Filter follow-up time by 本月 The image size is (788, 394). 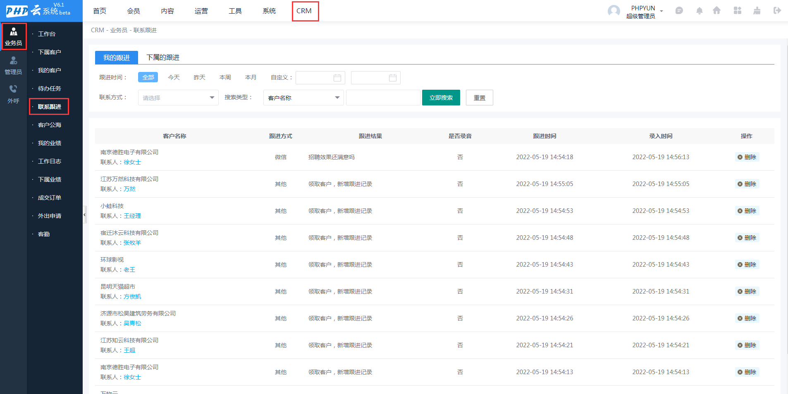251,77
